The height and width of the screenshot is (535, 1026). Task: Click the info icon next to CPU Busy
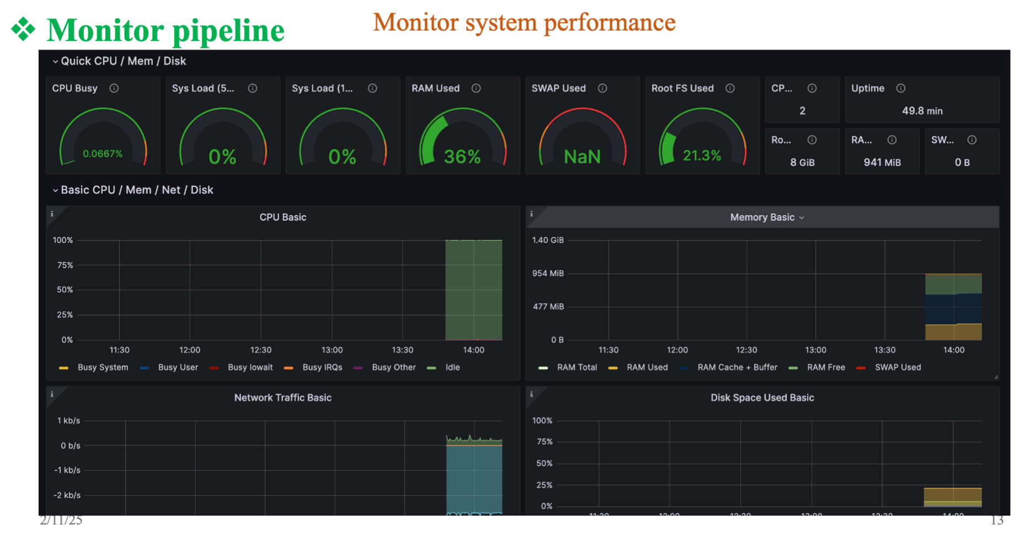click(x=114, y=88)
